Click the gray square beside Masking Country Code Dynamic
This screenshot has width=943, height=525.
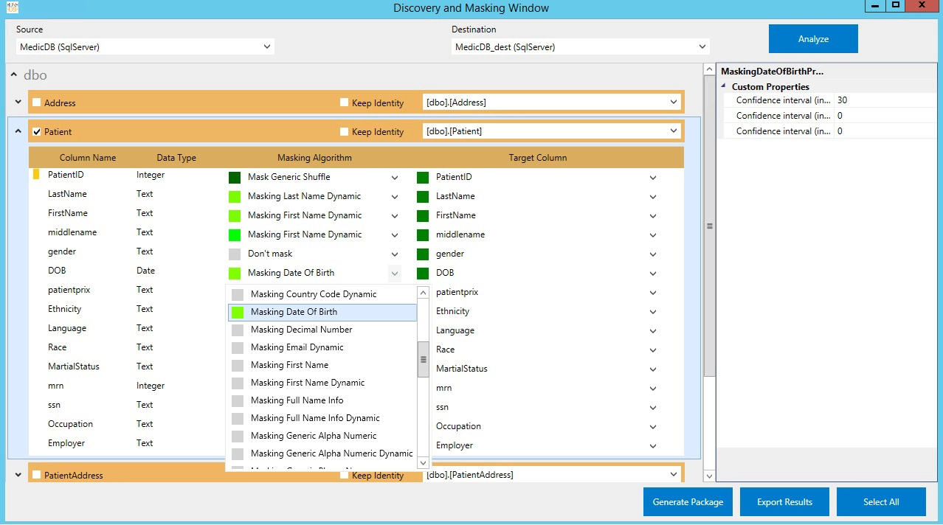238,295
